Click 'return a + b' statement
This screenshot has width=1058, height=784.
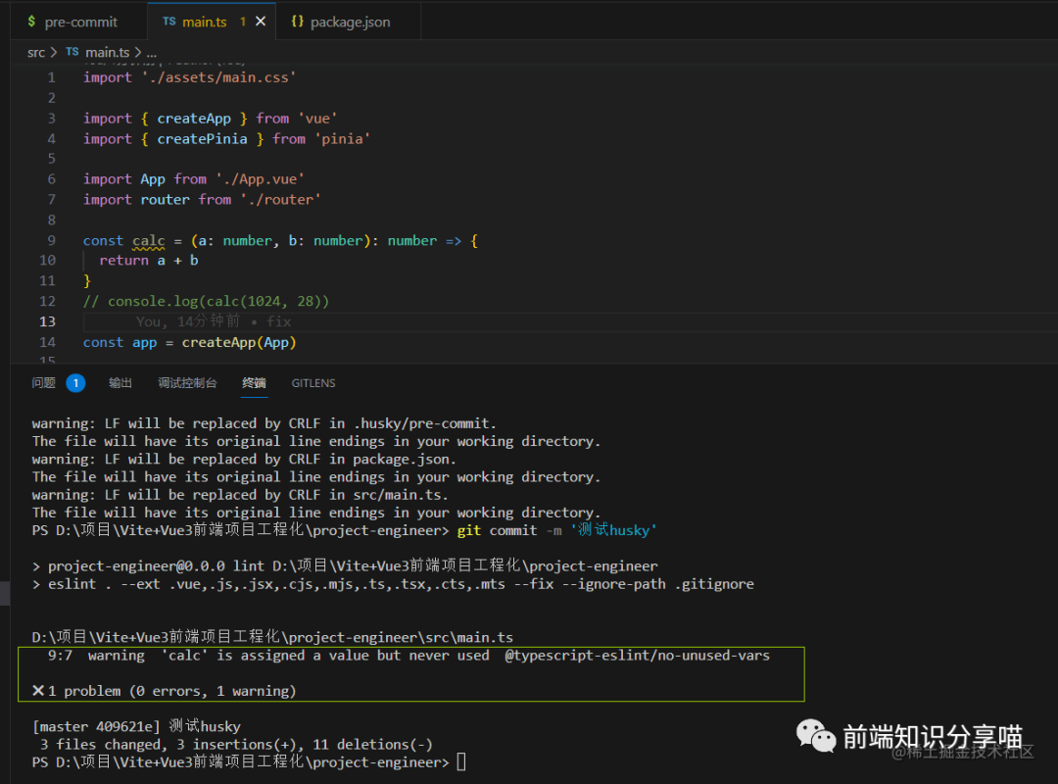[x=149, y=261]
